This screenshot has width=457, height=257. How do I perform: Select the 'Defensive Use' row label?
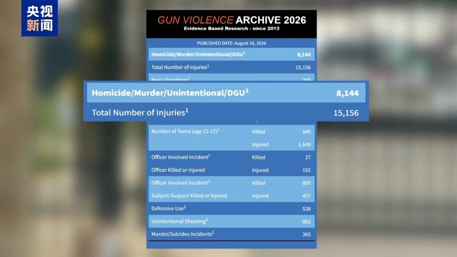pos(169,208)
